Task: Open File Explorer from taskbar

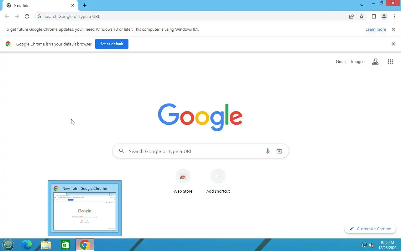Action: click(46, 245)
